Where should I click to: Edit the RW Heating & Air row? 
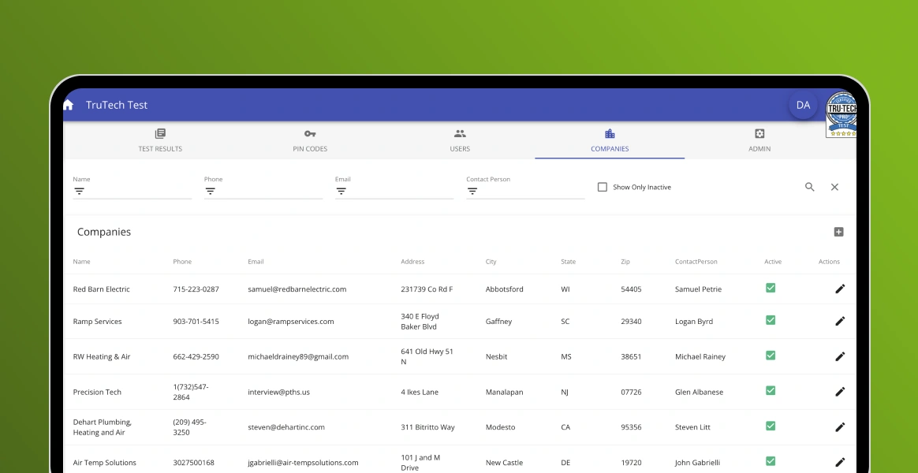pos(840,356)
